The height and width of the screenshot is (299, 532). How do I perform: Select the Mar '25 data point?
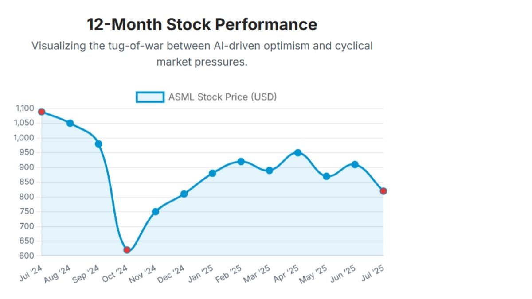point(270,171)
